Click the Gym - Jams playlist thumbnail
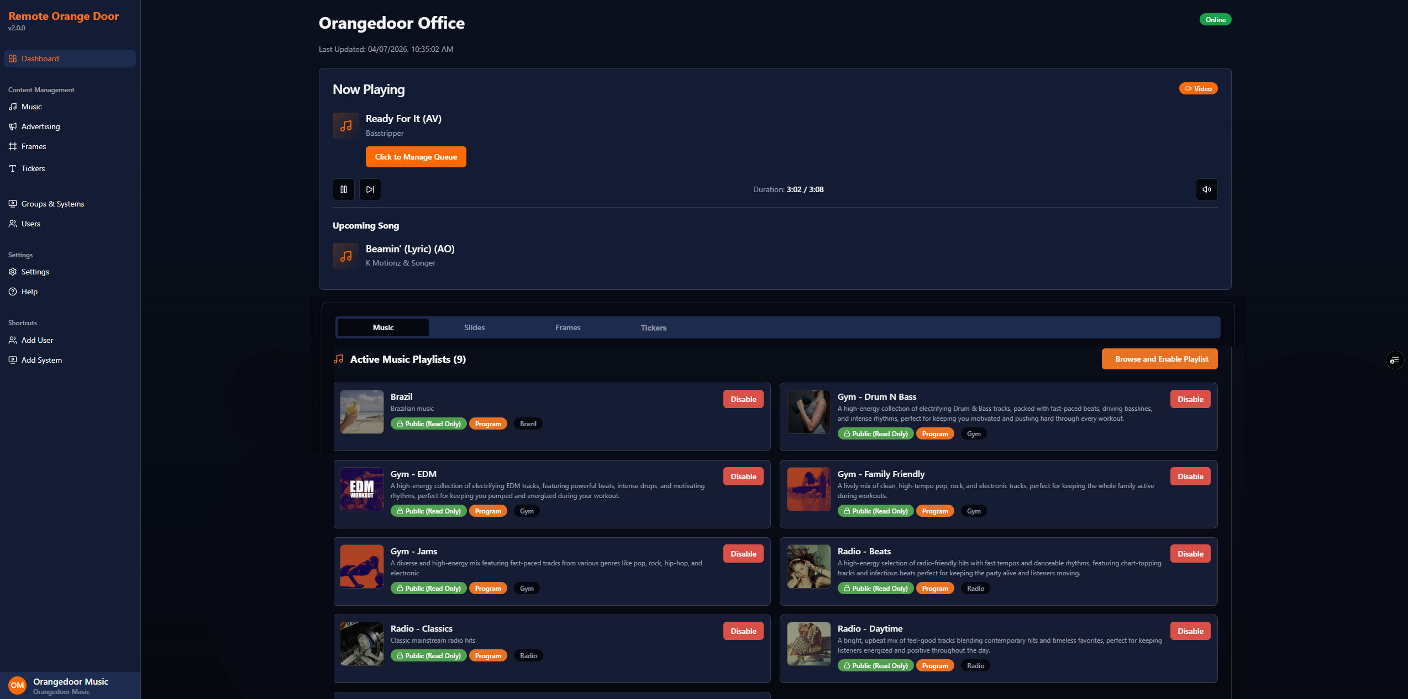1408x699 pixels. click(x=361, y=566)
